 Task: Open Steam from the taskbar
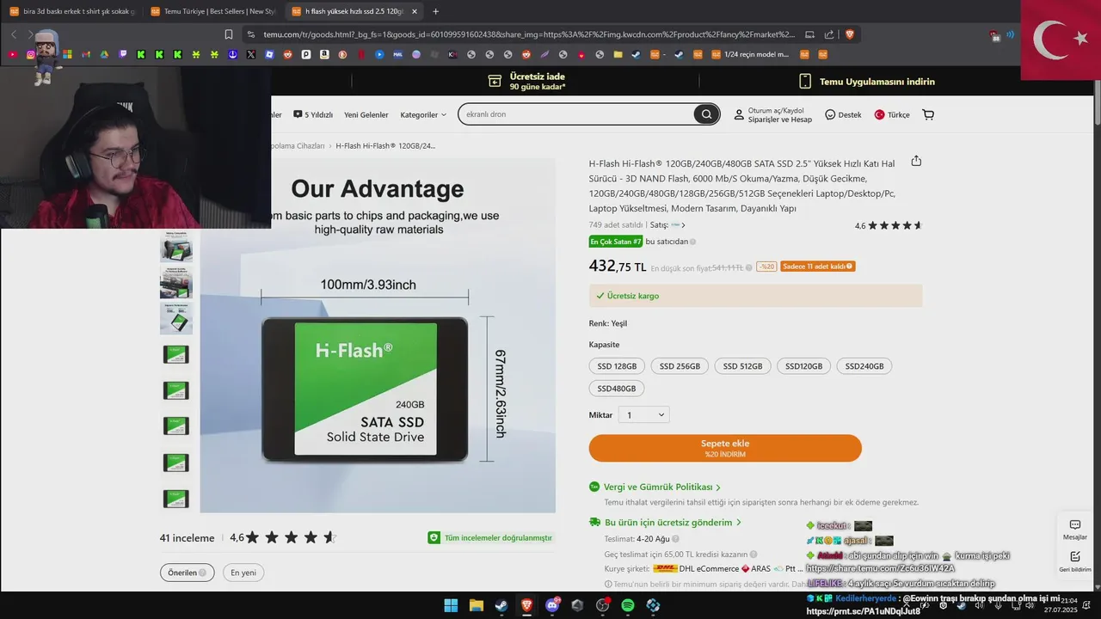(x=501, y=605)
